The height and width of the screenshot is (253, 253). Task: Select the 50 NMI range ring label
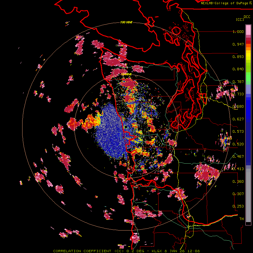[x=126, y=74]
